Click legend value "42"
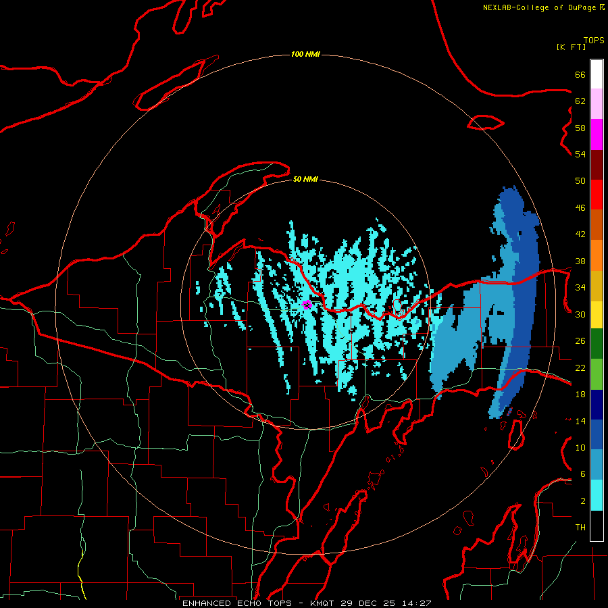This screenshot has height=608, width=608. (580, 234)
